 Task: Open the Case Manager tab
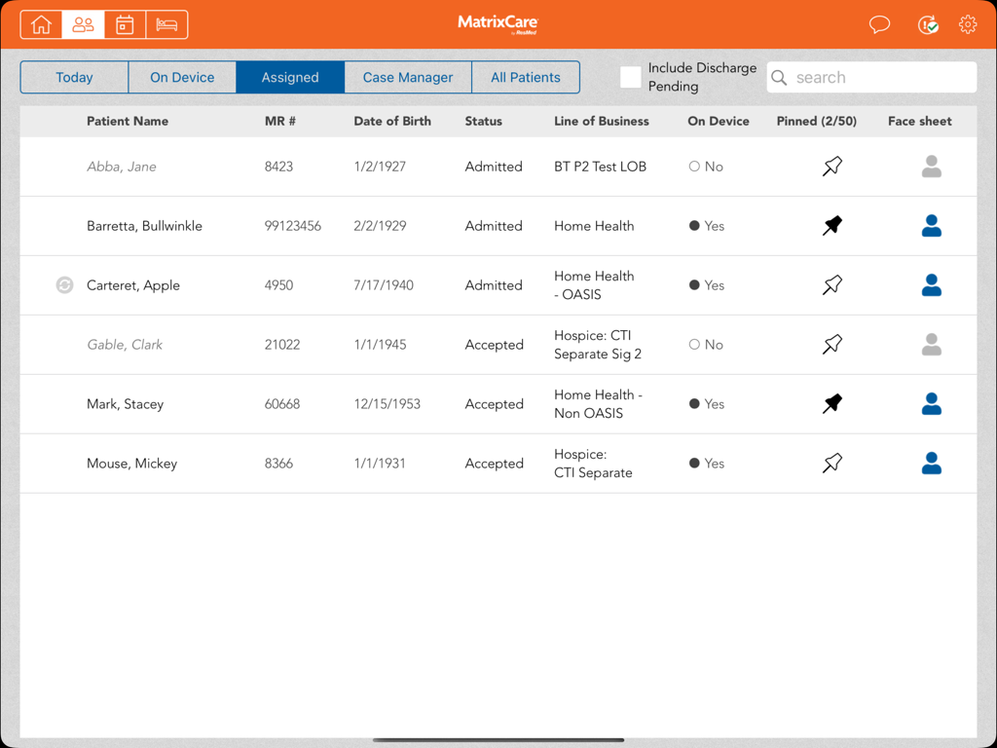coord(407,76)
